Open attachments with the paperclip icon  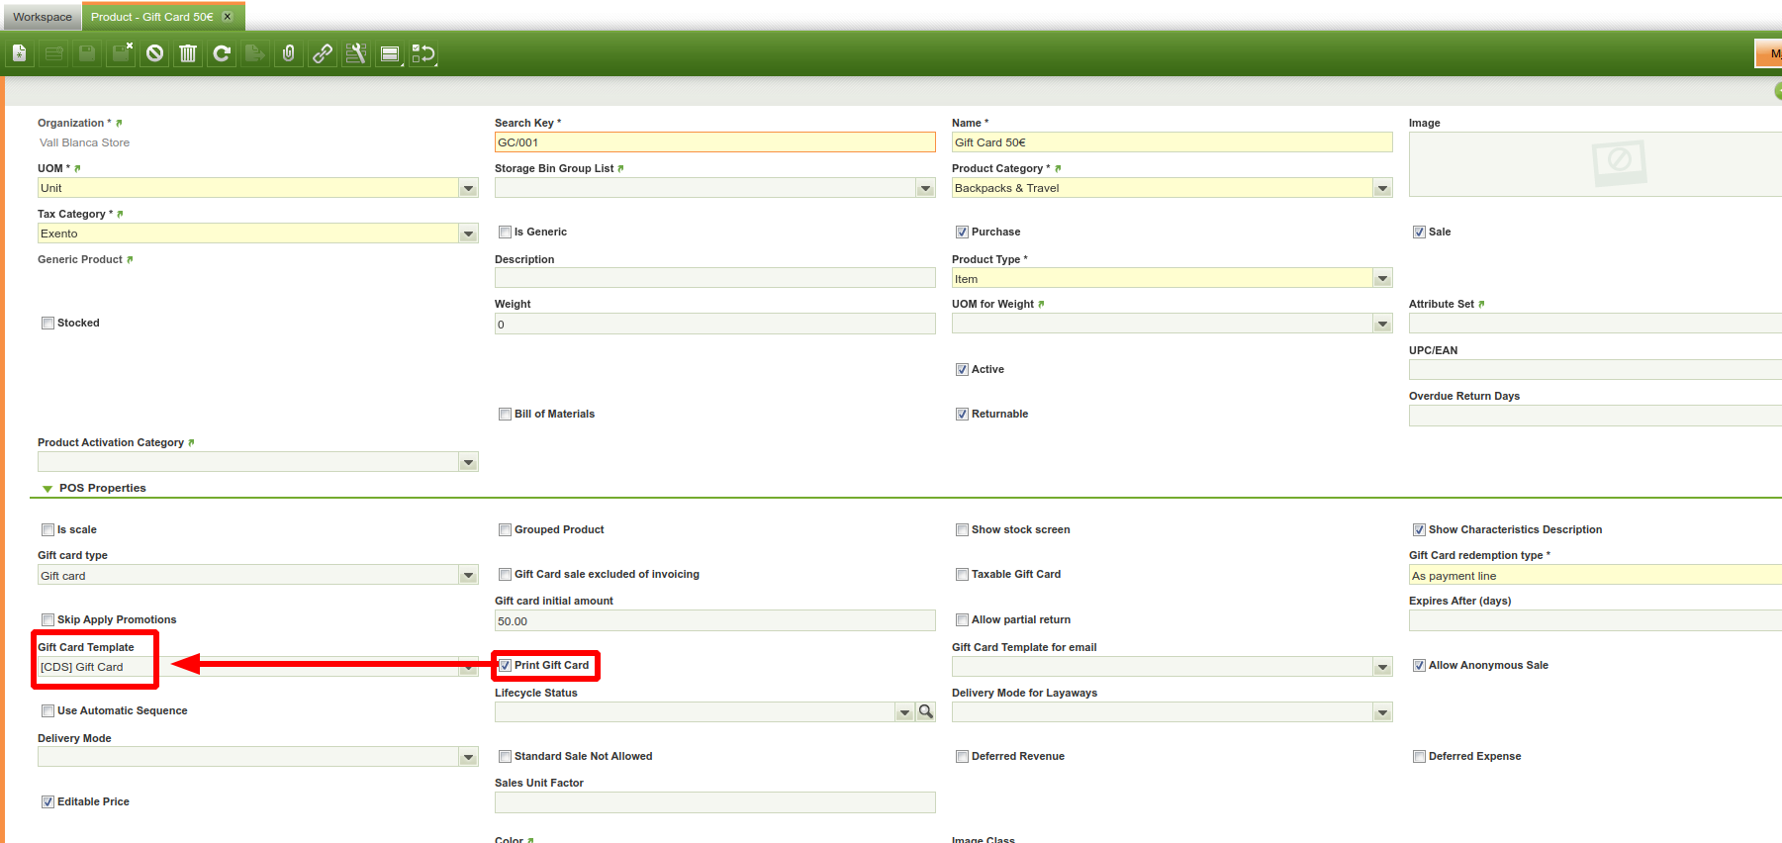coord(289,53)
